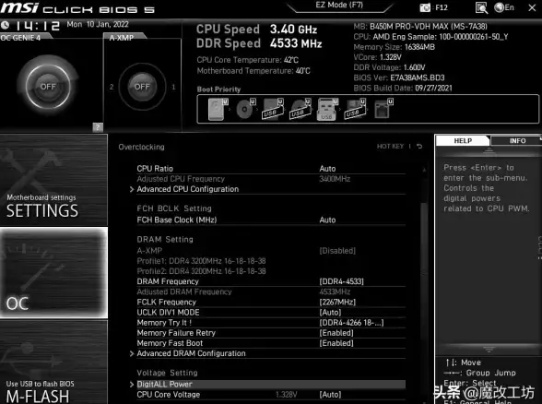This screenshot has height=404, width=542.
Task: Open the BIOS search magnifier icon
Action: (x=481, y=7)
